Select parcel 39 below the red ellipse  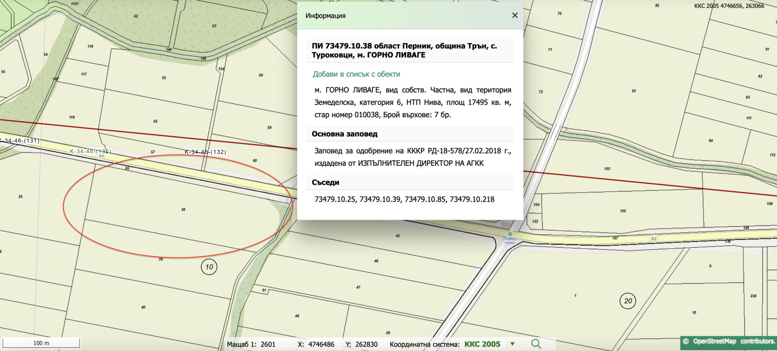(x=160, y=259)
